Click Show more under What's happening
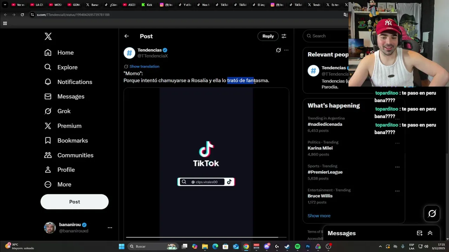The height and width of the screenshot is (252, 449). click(x=319, y=216)
